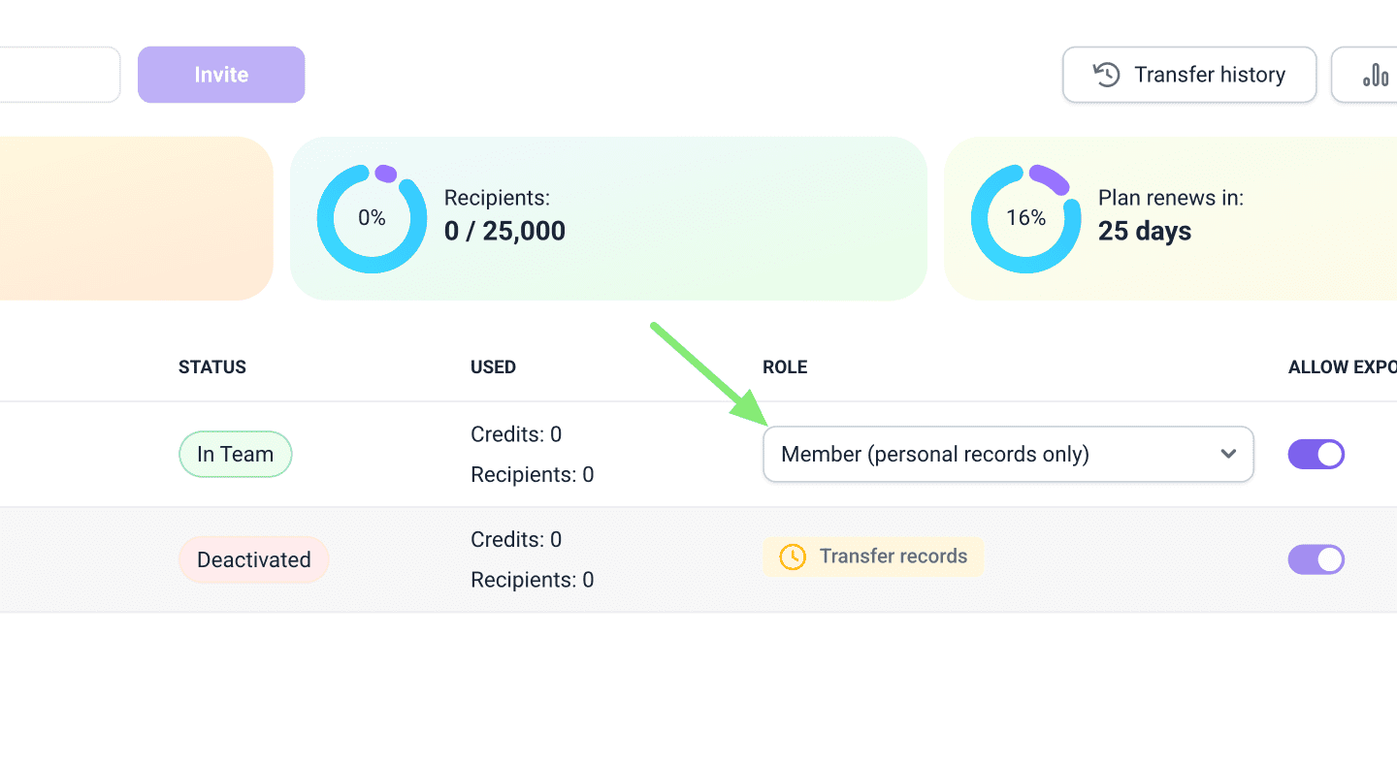1397x764 pixels.
Task: Toggle Allow Export for the Deactivated member
Action: (x=1316, y=559)
